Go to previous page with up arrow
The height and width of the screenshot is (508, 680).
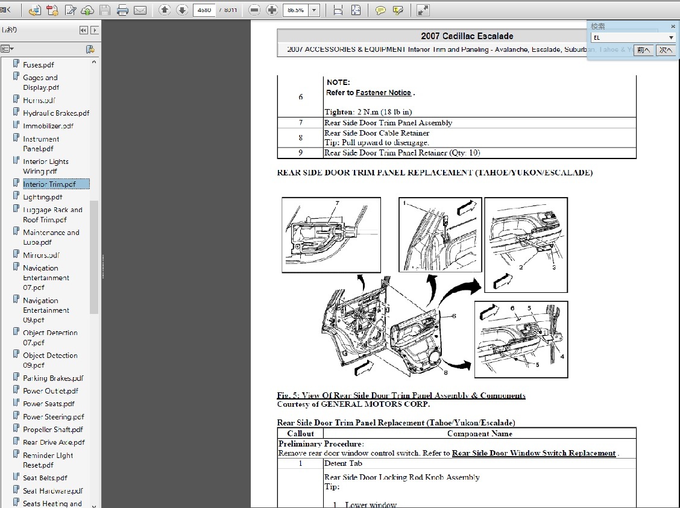tap(165, 10)
